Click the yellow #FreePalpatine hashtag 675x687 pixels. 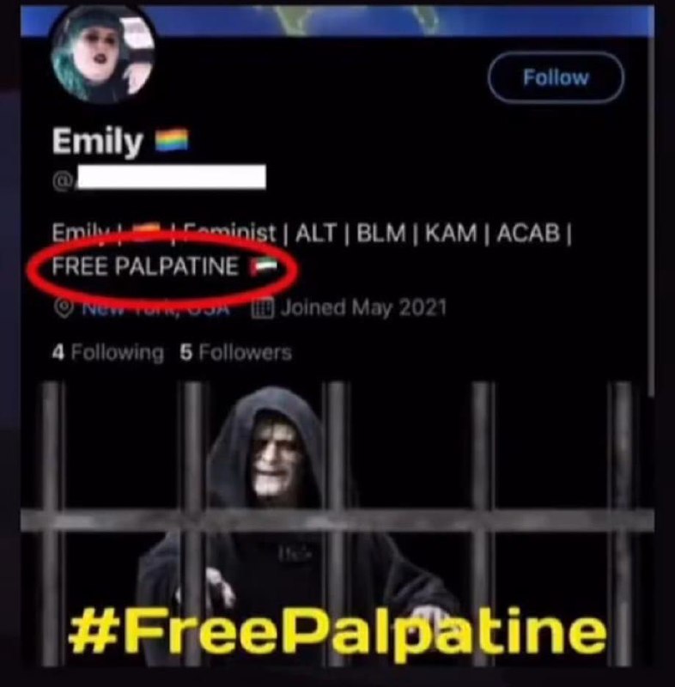pyautogui.click(x=337, y=634)
